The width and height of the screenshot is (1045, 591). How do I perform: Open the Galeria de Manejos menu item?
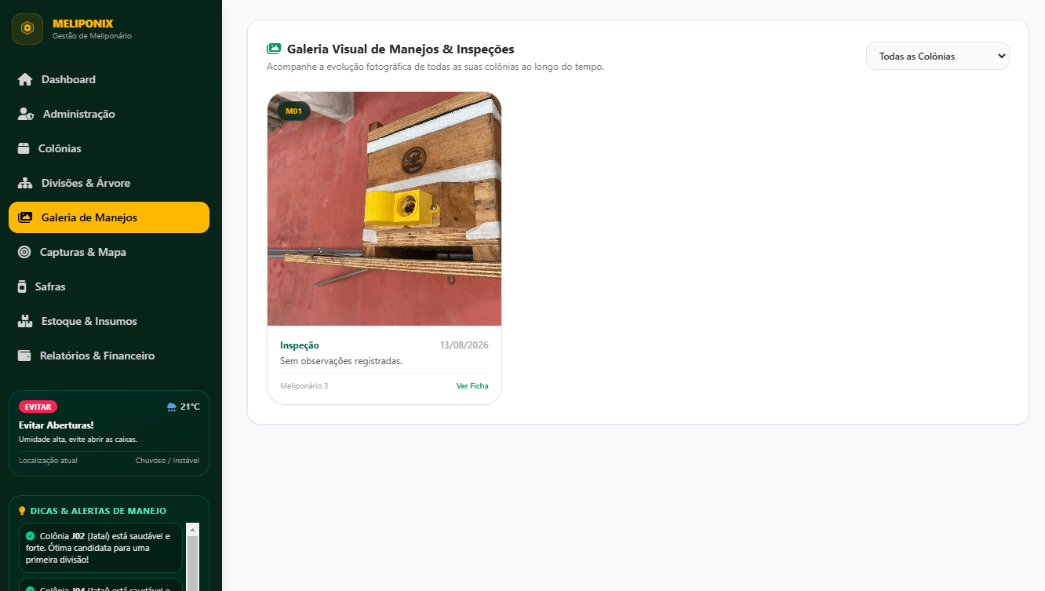[109, 217]
